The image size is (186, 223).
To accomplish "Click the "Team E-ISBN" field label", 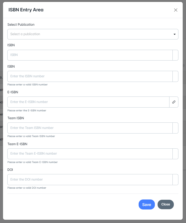I will point(17,144).
